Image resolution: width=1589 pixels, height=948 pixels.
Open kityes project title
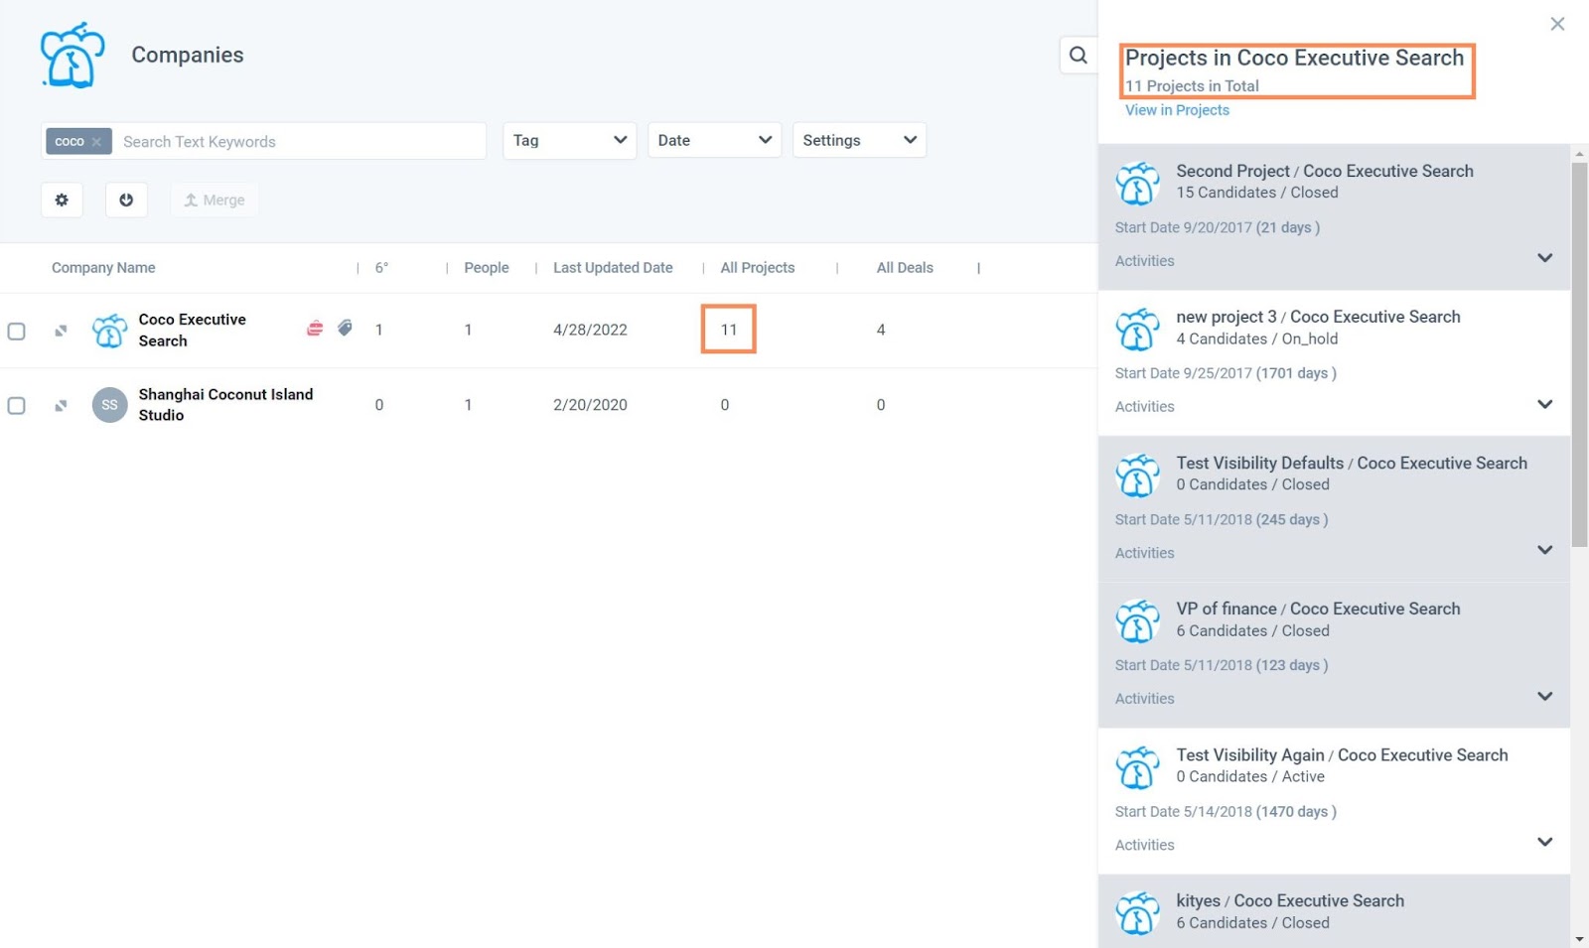pos(1290,900)
